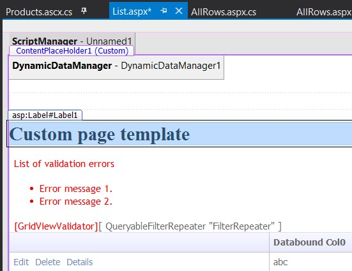Screen dimensions: 352x271
Task: Click the Edit link in grid
Action: click(21, 262)
